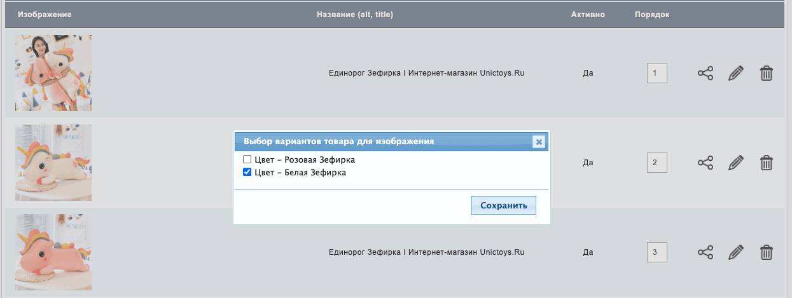792x298 pixels.
Task: Close the variant selection dialog
Action: tap(539, 142)
